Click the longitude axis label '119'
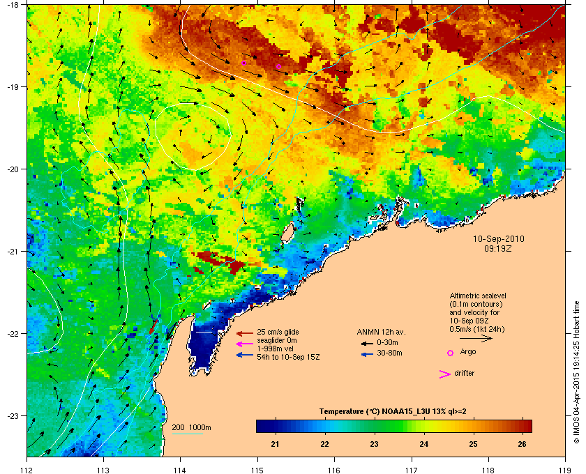This screenshot has height=474, width=586. pyautogui.click(x=565, y=470)
